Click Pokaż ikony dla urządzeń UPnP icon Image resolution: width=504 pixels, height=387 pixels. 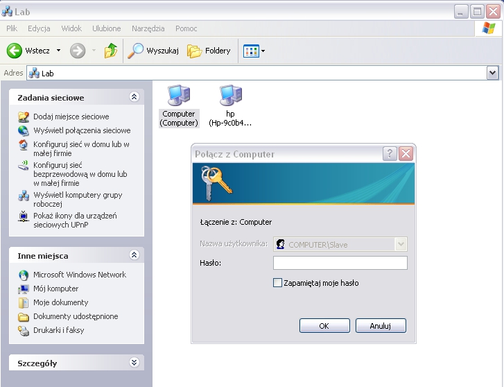click(24, 216)
